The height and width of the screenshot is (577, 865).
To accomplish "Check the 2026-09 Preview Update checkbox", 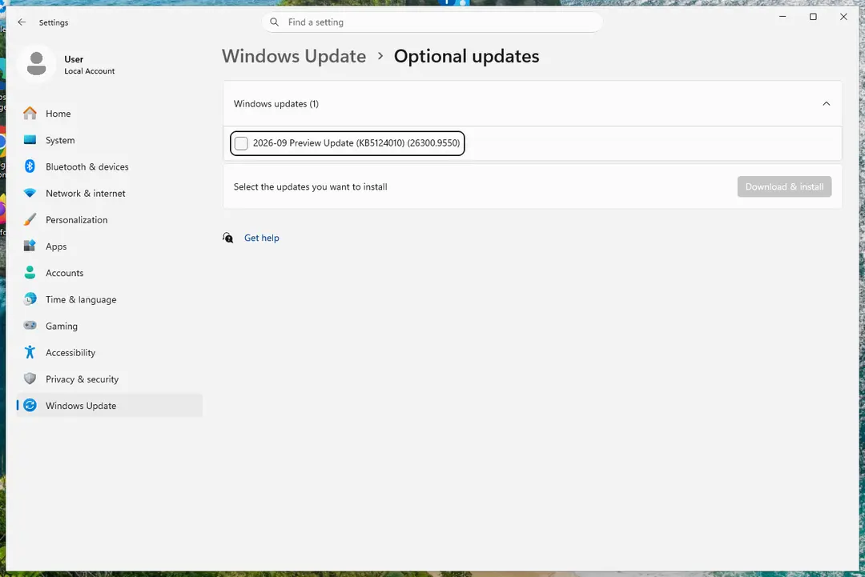I will [x=241, y=143].
